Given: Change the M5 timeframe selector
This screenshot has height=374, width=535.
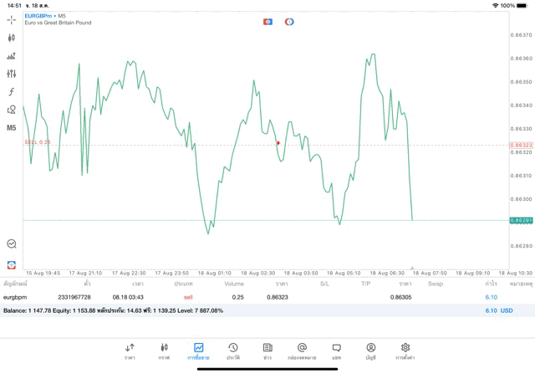Looking at the screenshot, I should click(12, 128).
